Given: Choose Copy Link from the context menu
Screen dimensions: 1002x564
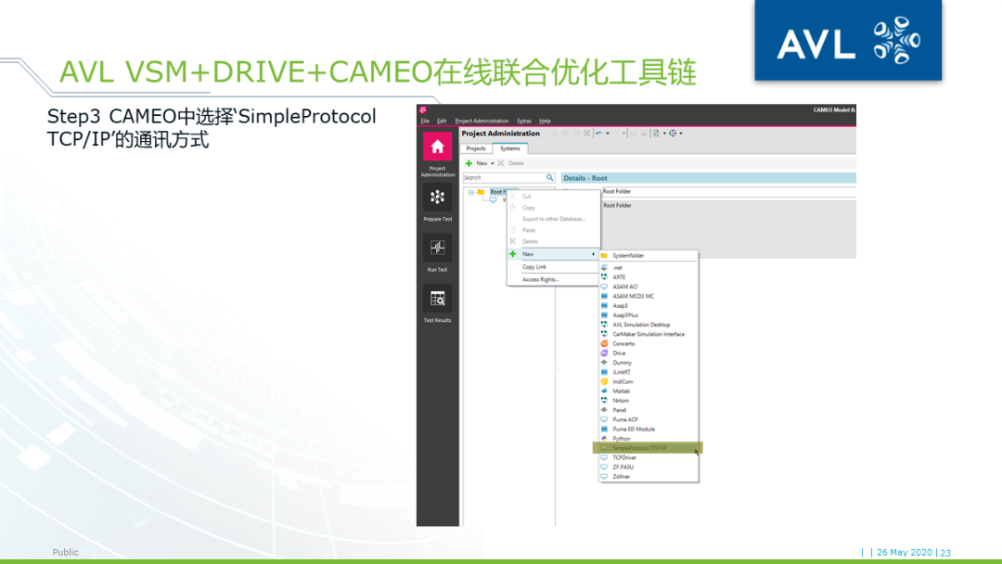Looking at the screenshot, I should click(534, 267).
